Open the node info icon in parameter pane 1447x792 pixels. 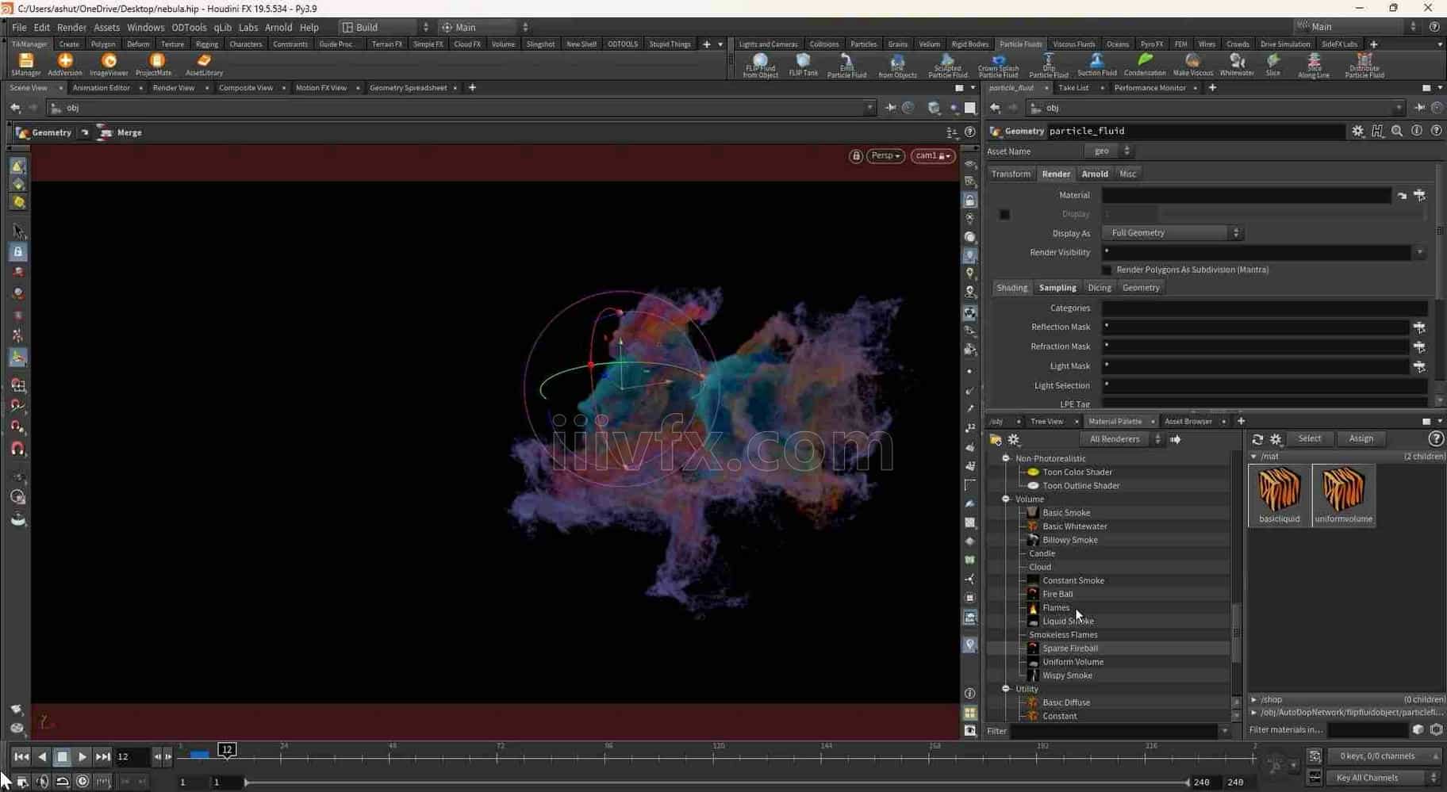click(x=1417, y=131)
